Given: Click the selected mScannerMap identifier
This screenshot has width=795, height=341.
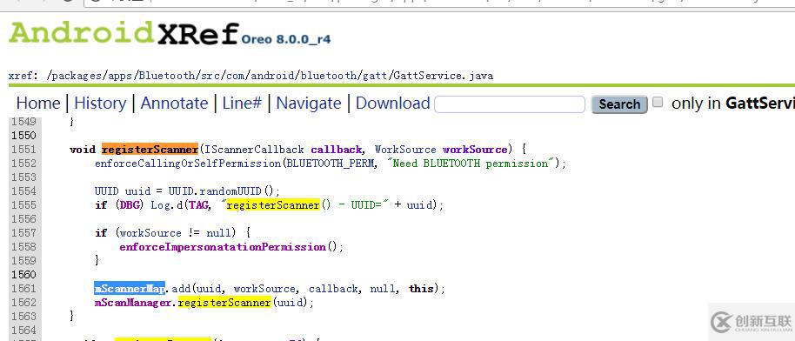Looking at the screenshot, I should click(x=130, y=288).
